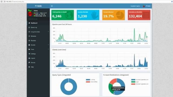Click the 'Forward Destinations (integrated)' heading
This screenshot has height=97, width=173.
116,75
